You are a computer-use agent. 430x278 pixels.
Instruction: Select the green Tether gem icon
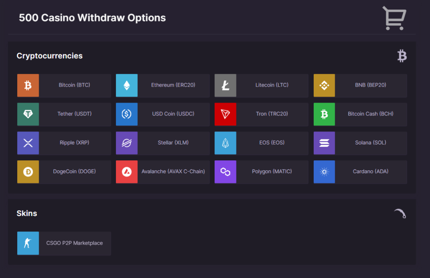point(28,114)
